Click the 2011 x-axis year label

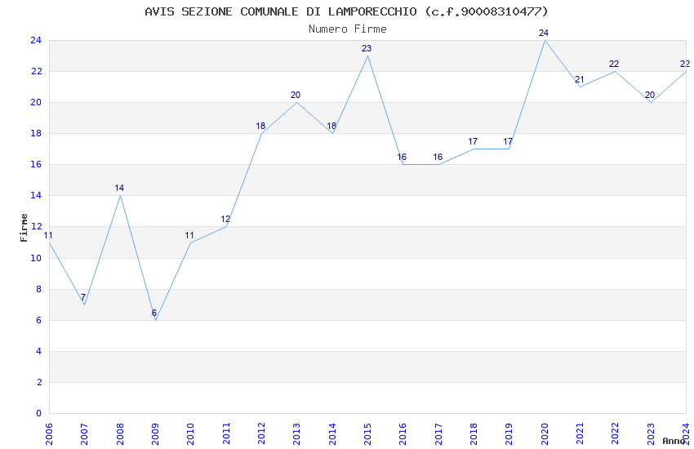pyautogui.click(x=226, y=434)
